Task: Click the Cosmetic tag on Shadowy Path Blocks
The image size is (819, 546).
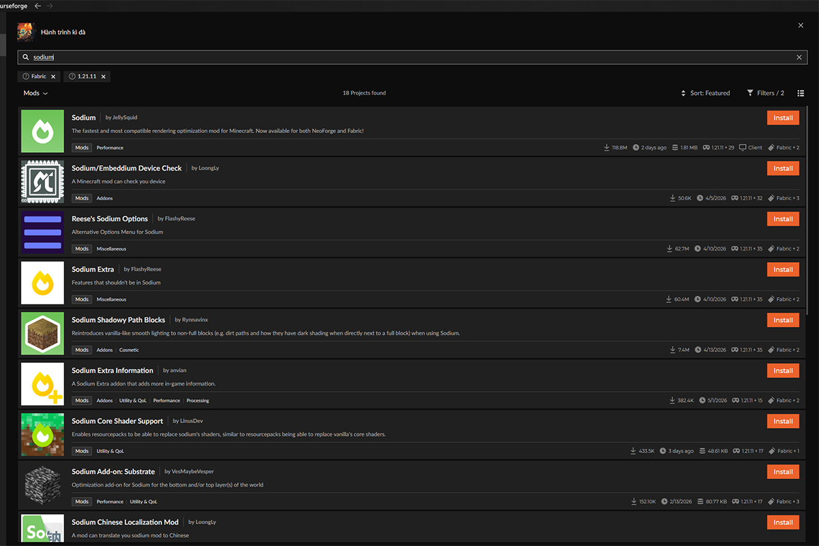Action: point(129,349)
